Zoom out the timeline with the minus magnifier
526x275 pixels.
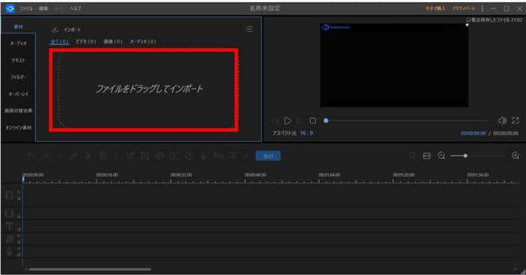tap(442, 156)
